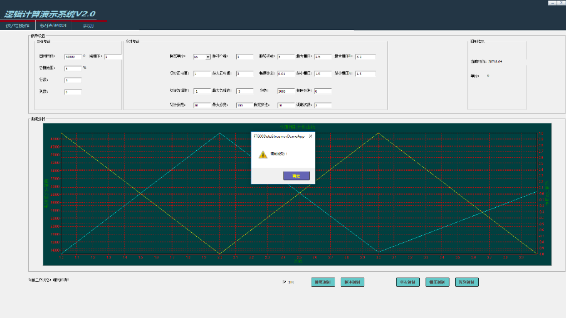566x318 pixels.
Task: Click the green chart title above the plot
Action: pos(297,127)
